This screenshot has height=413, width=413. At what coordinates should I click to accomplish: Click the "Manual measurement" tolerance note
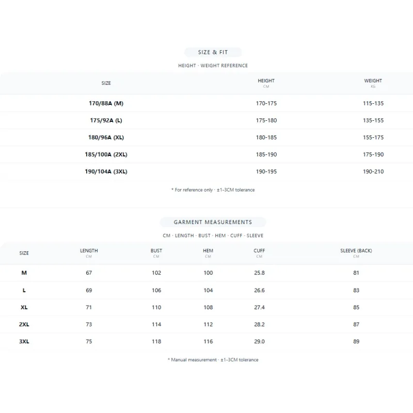tap(213, 360)
